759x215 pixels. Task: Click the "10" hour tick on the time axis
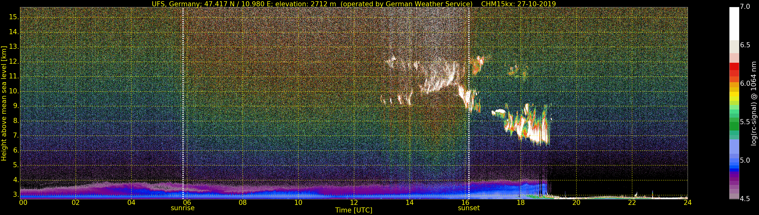point(298,202)
